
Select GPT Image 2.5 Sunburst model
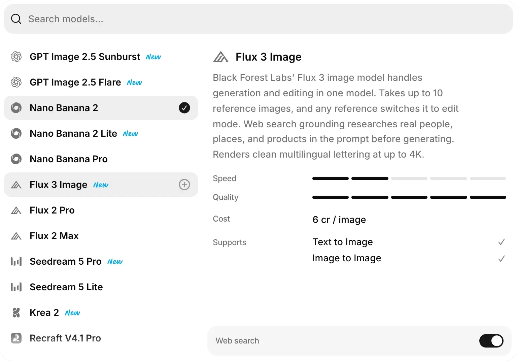(x=101, y=57)
